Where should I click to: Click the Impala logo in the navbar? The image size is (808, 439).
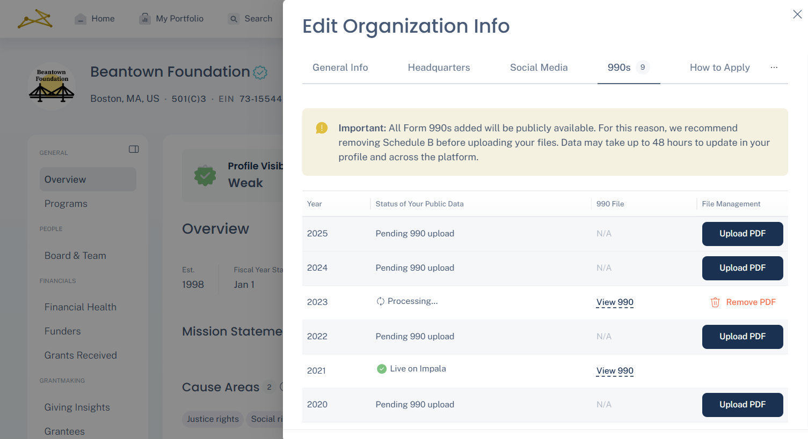click(x=35, y=19)
